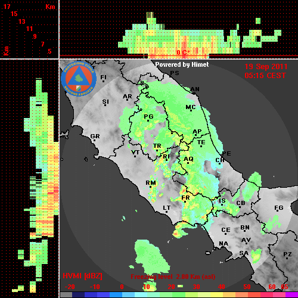Click the '13' altitude scale label
Viewport: 298px width, 298px height.
pyautogui.click(x=22, y=21)
